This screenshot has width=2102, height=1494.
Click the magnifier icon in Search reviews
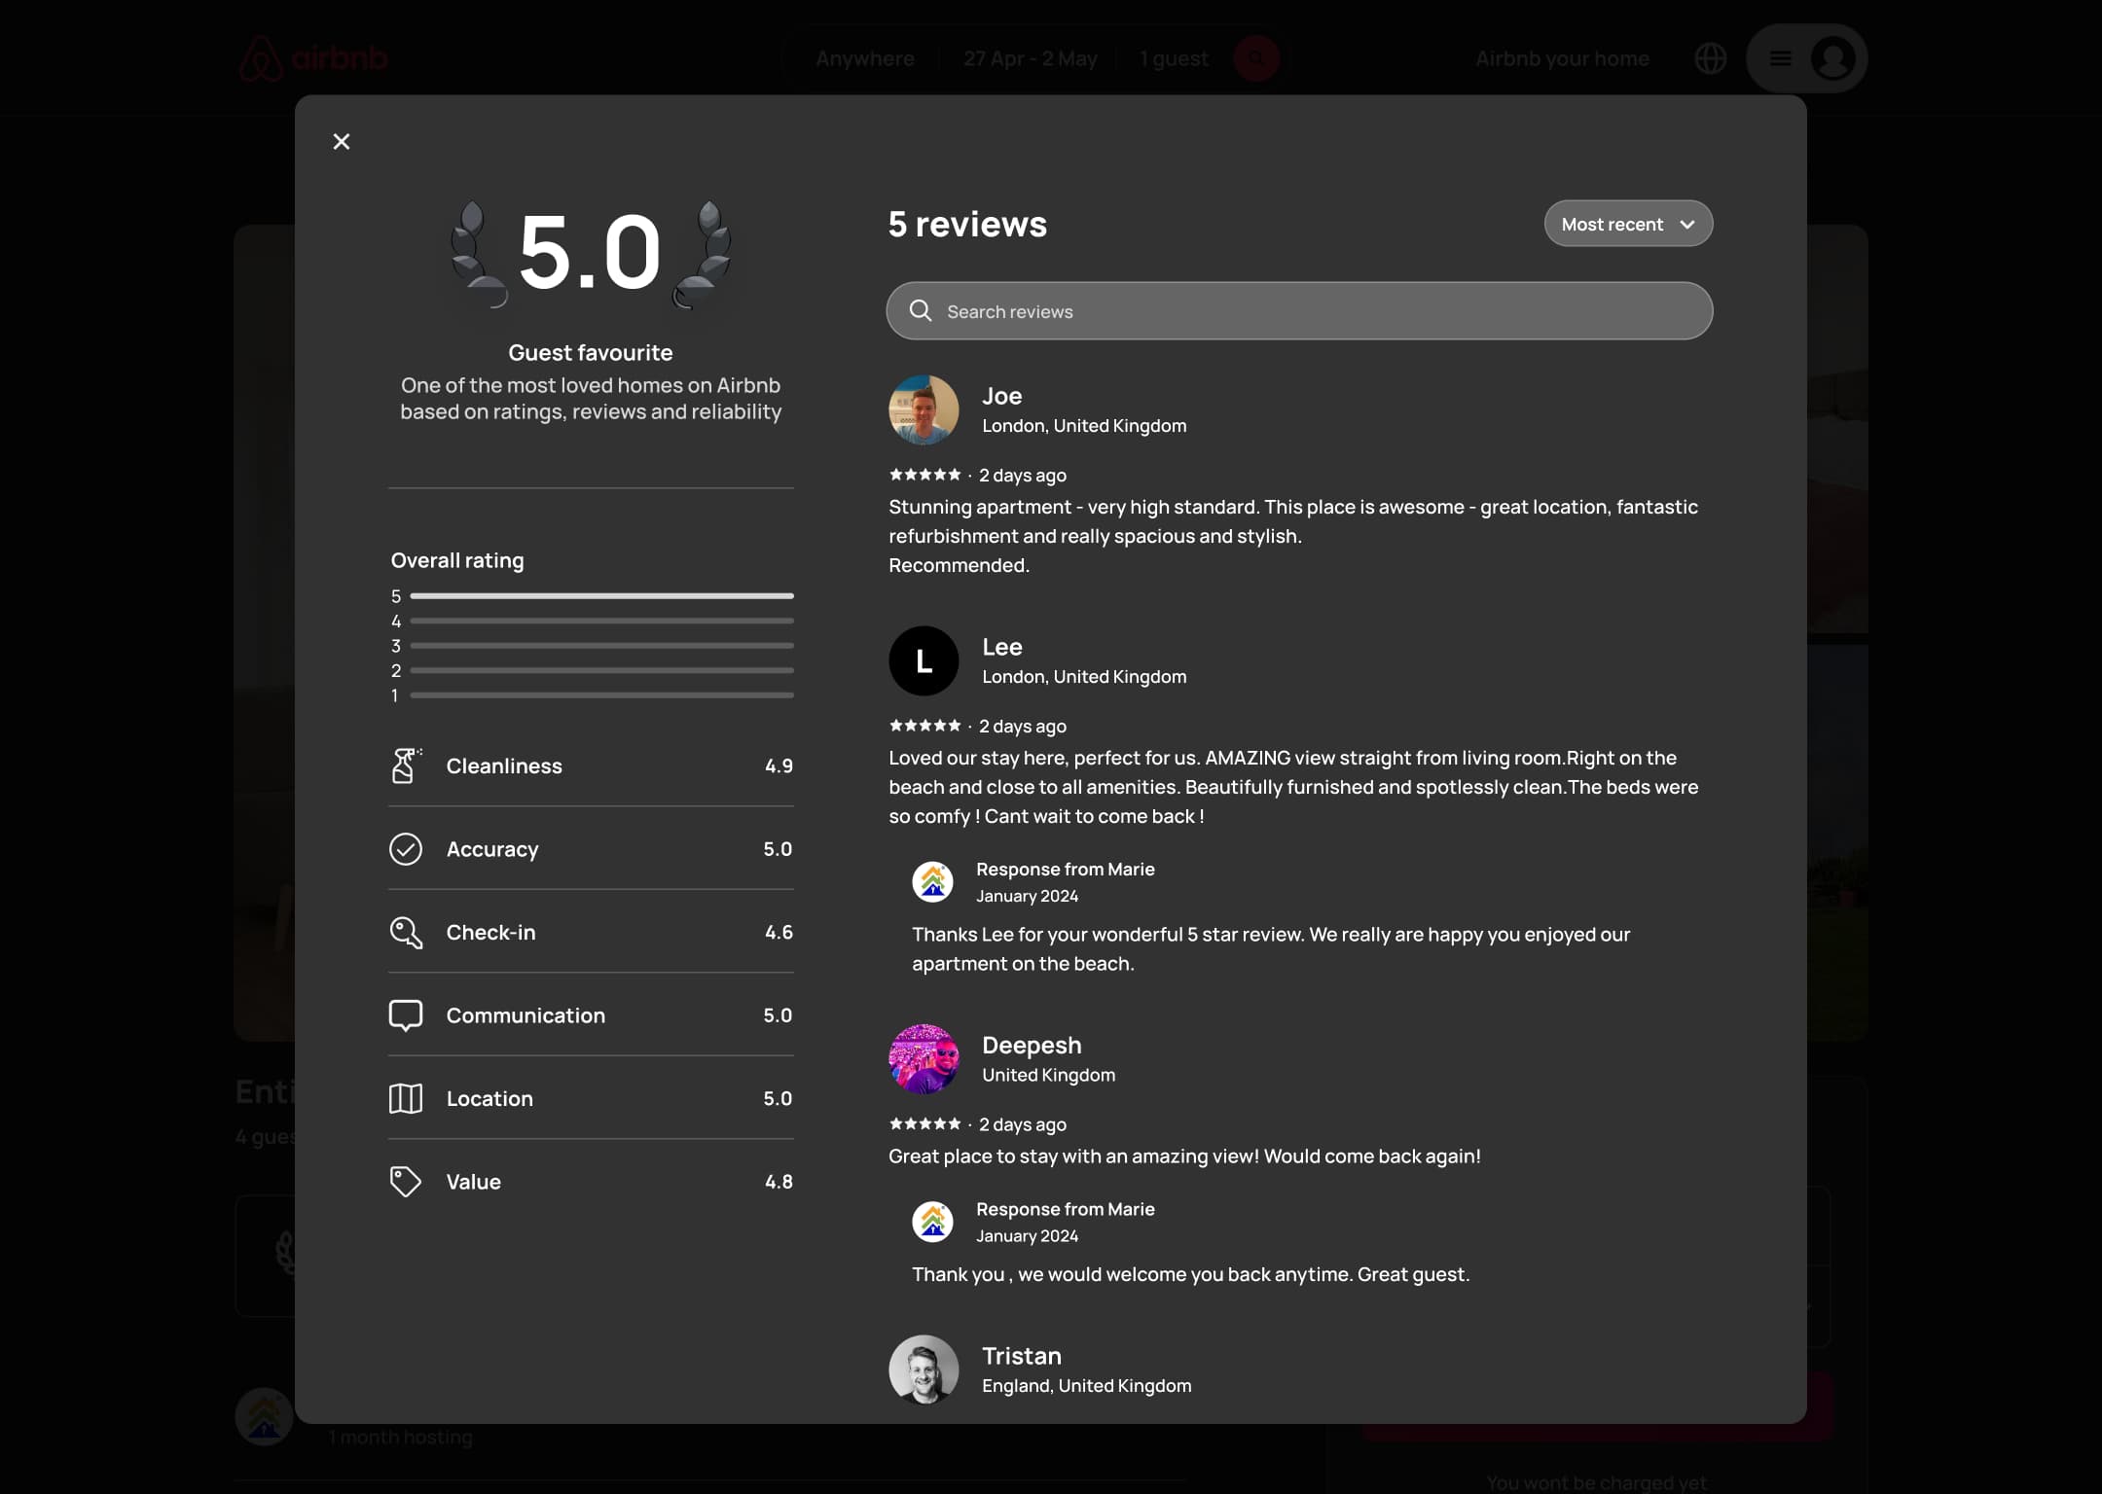click(x=921, y=310)
